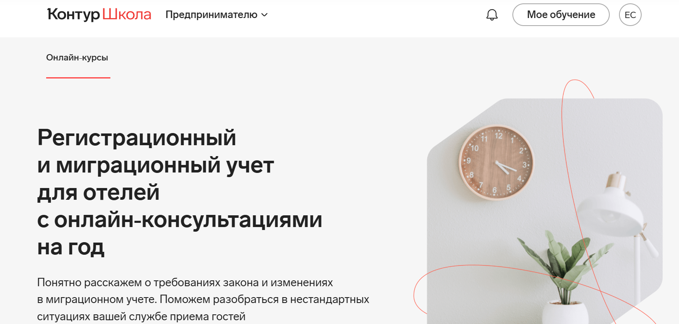The height and width of the screenshot is (324, 679).
Task: Switch to the Онлайн-курсы tab
Action: (x=77, y=57)
